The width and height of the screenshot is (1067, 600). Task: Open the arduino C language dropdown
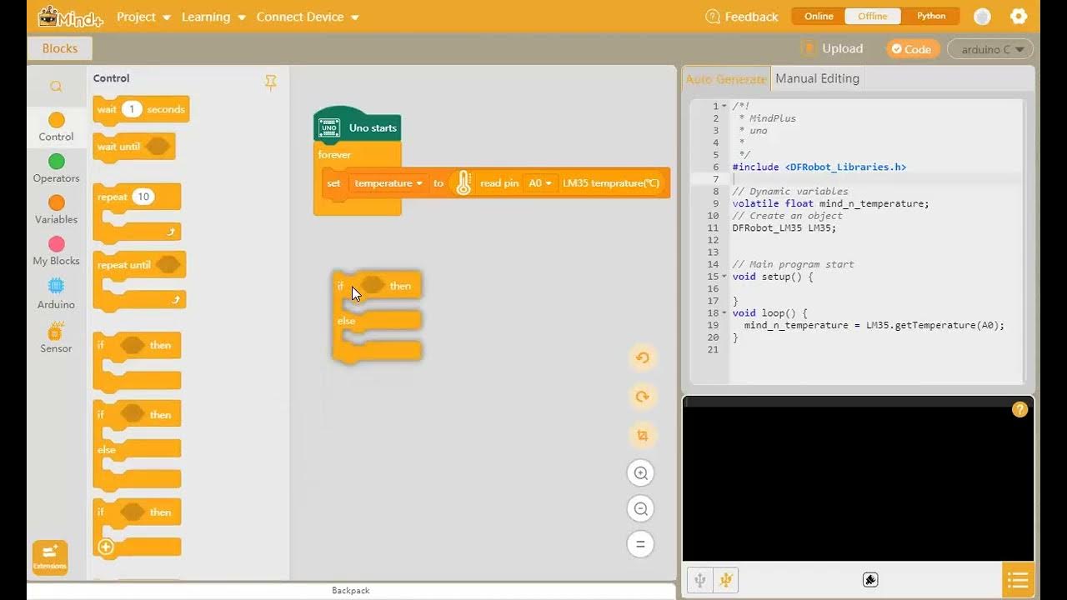click(991, 49)
